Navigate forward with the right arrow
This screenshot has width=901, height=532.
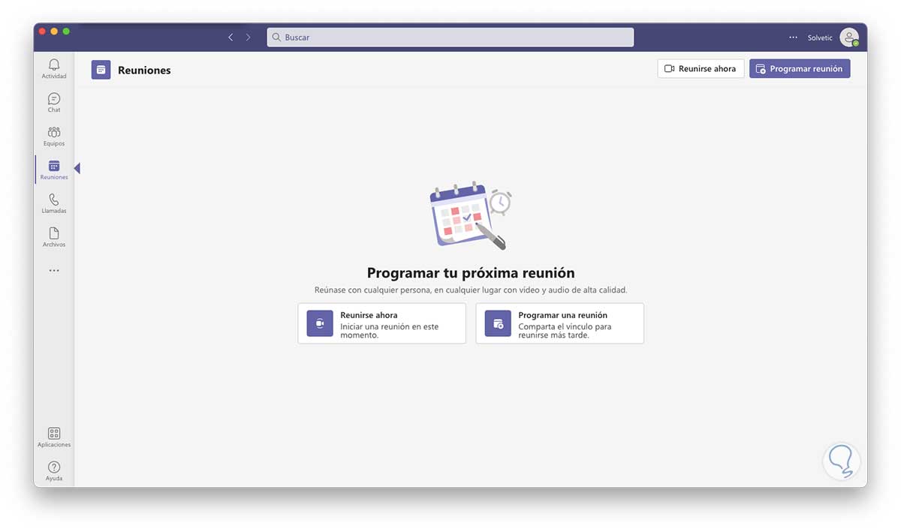248,38
